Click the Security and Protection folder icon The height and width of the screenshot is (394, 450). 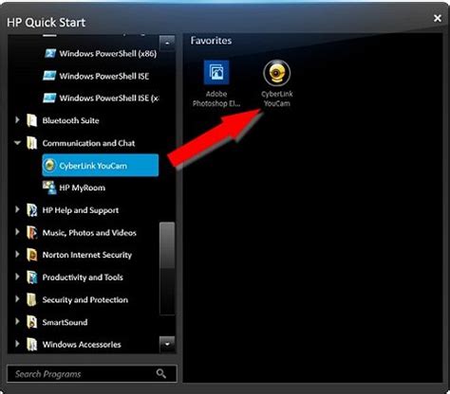tap(31, 299)
